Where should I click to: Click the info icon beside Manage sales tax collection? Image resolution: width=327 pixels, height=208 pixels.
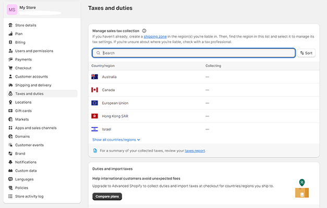pos(144,31)
